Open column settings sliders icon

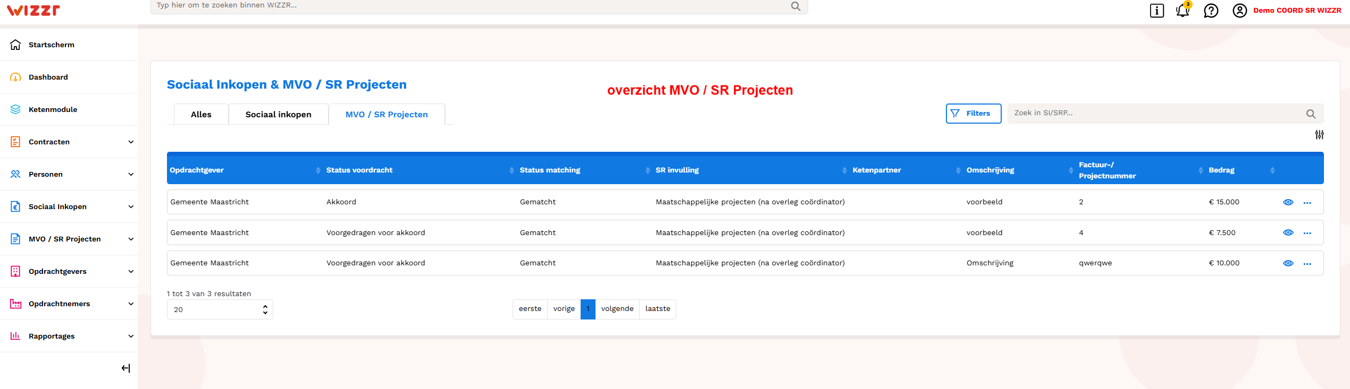click(x=1320, y=135)
